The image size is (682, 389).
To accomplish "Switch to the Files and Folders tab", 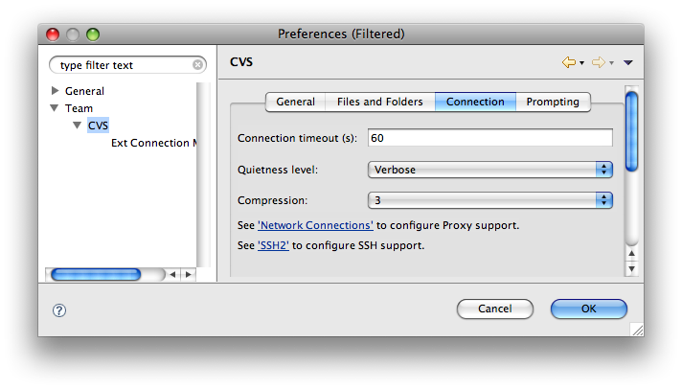I will coord(379,102).
